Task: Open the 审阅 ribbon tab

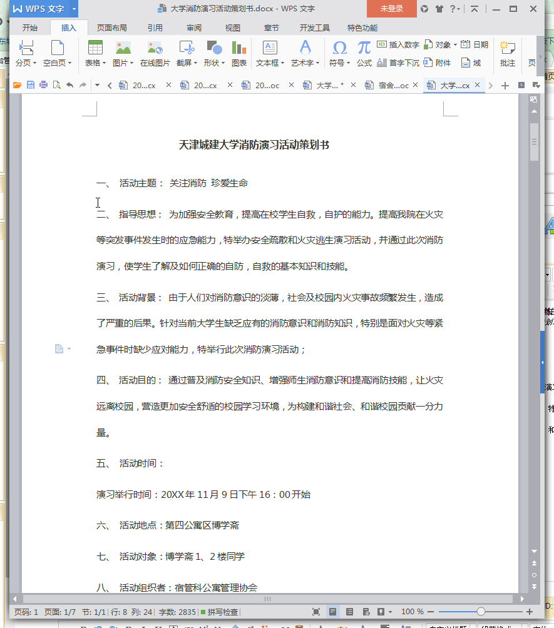Action: coord(194,28)
